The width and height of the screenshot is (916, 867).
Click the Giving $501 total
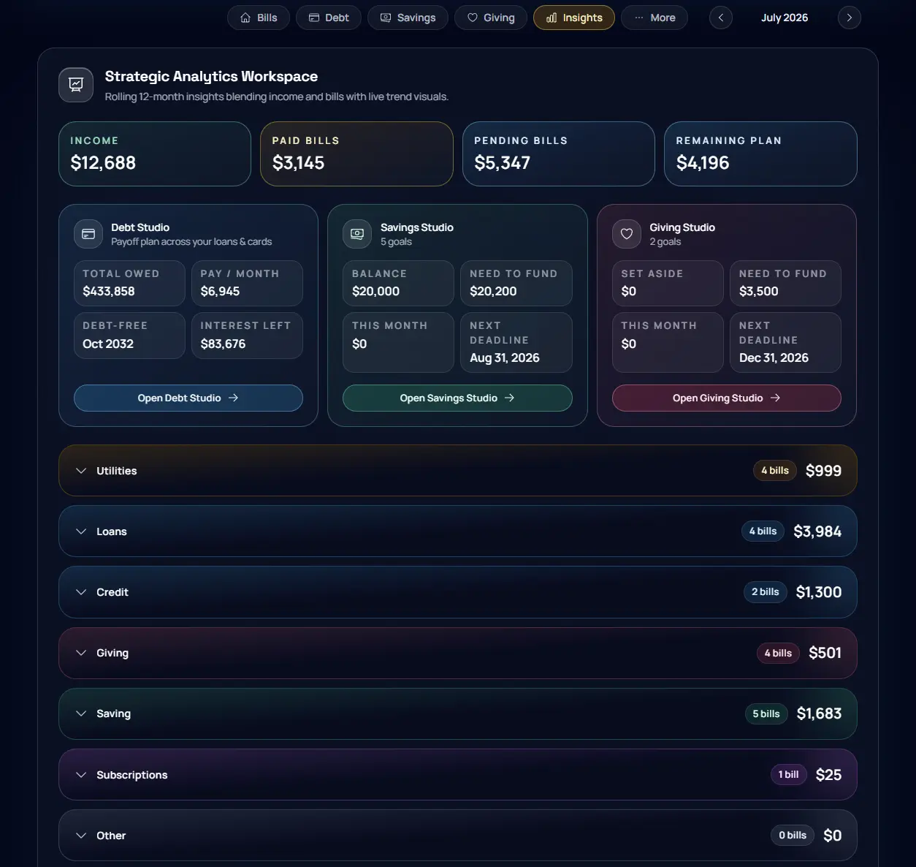coord(825,653)
